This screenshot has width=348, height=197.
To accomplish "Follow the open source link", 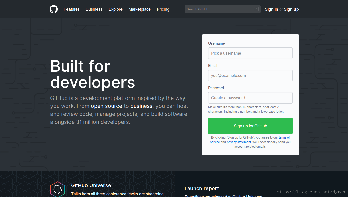I will (x=107, y=106).
